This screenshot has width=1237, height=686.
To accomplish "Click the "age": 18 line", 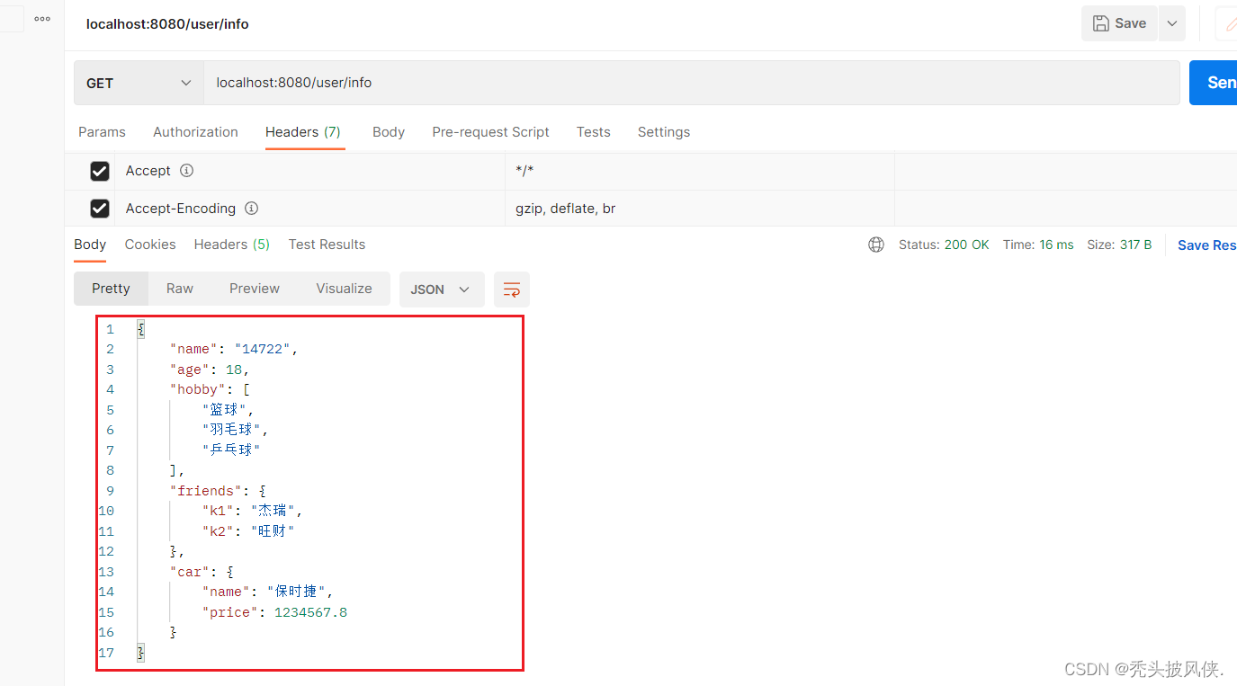I will click(210, 370).
